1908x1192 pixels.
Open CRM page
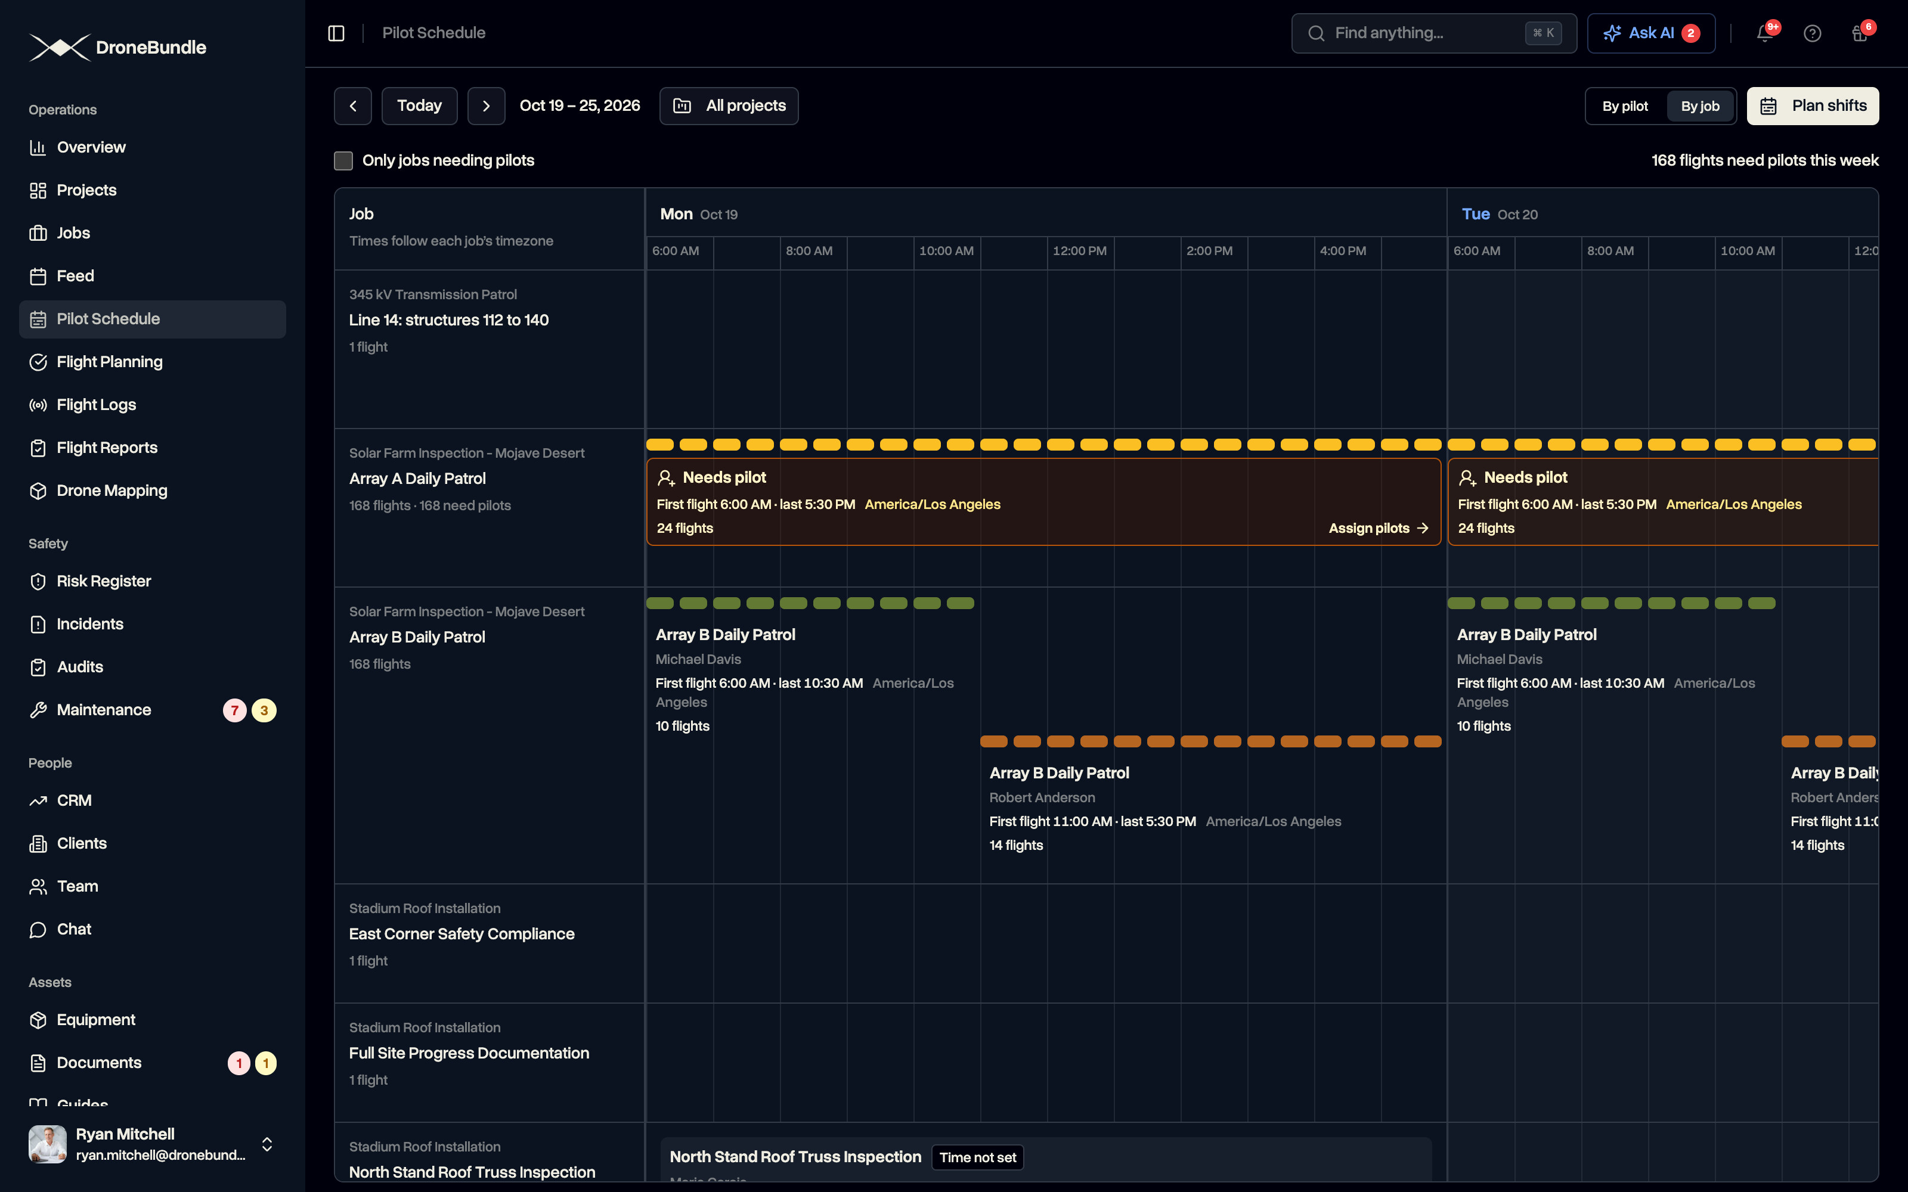[152, 800]
